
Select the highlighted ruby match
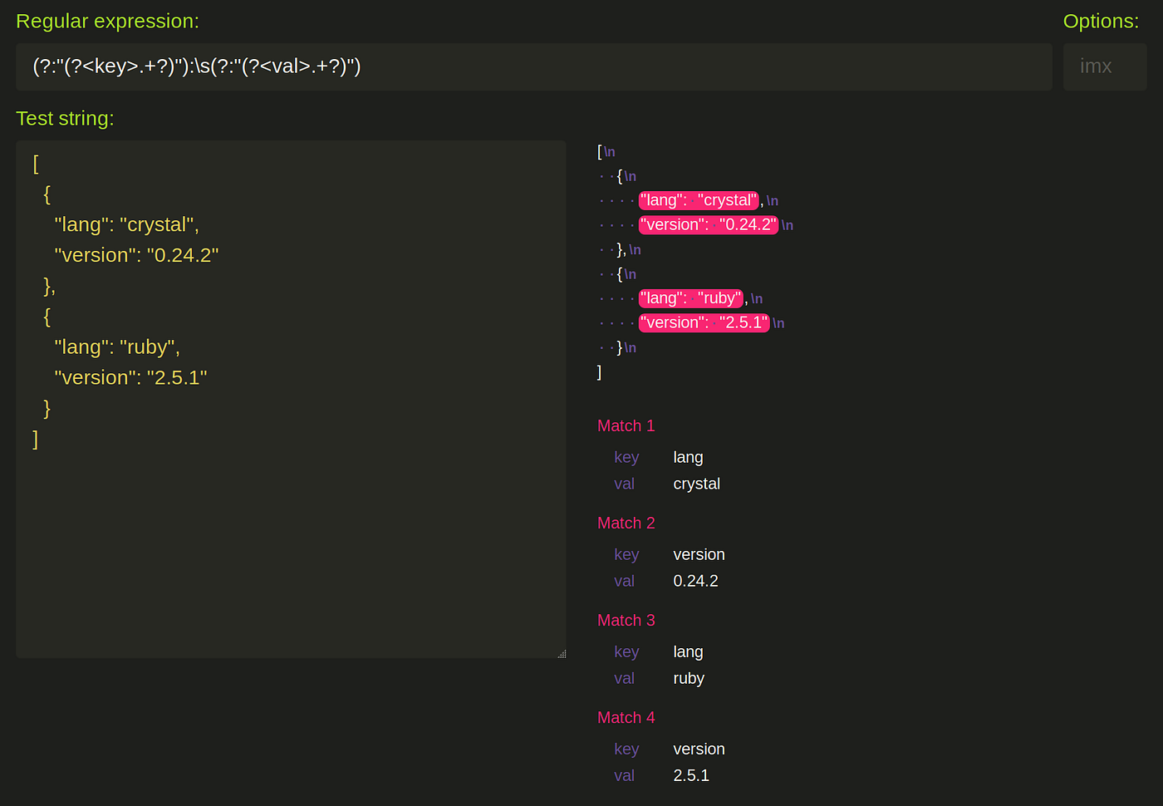[691, 298]
